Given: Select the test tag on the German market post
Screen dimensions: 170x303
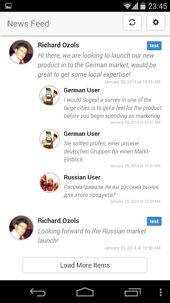Looking at the screenshot, I should pyautogui.click(x=154, y=46).
